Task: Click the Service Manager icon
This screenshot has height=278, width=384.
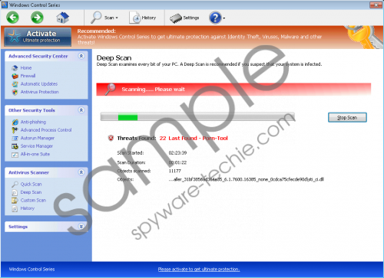Action: tap(15, 146)
